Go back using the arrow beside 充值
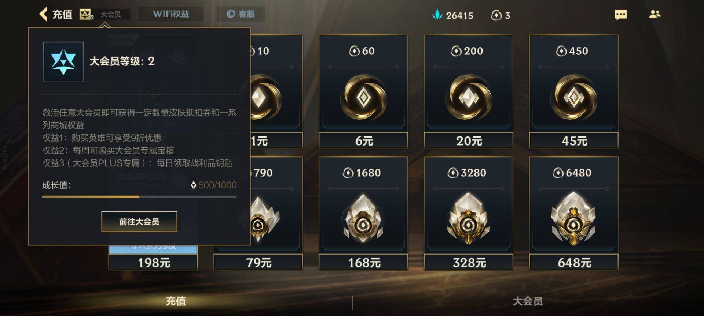704x316 pixels. 43,14
